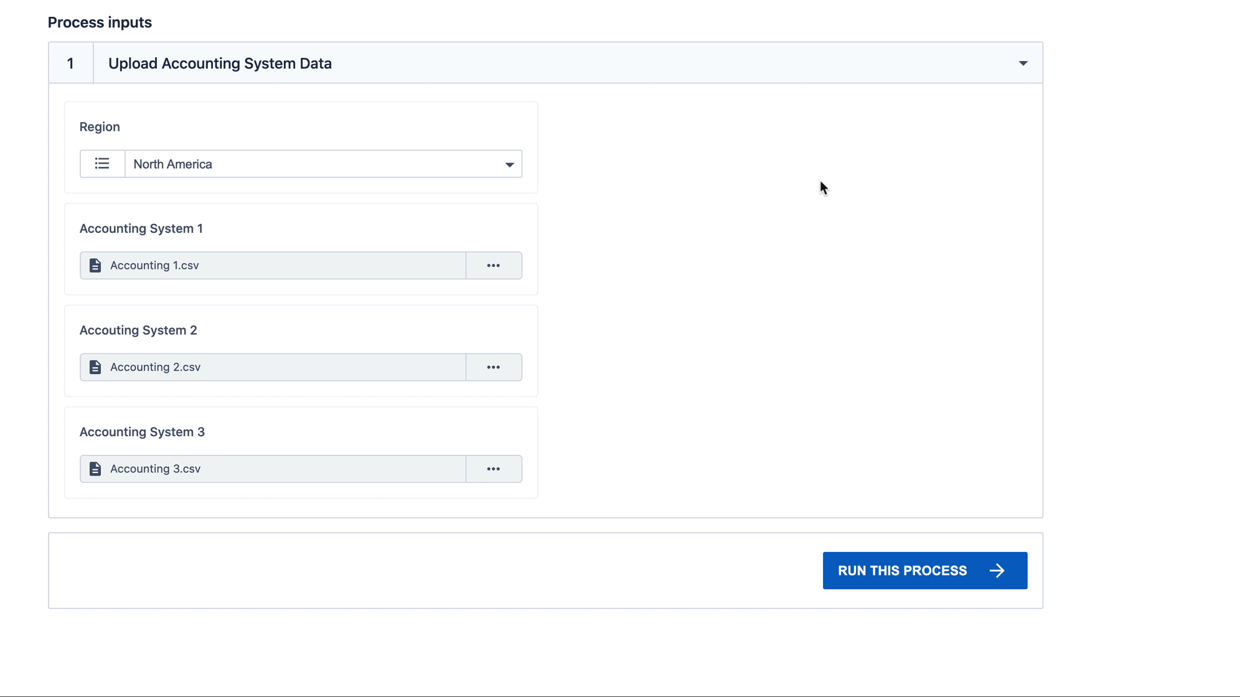Viewport: 1240px width, 697px height.
Task: Click the Accounting 3.csv file field
Action: [280, 469]
